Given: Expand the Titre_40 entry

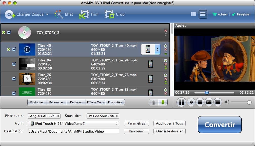Looking at the screenshot, I should [x=9, y=50].
